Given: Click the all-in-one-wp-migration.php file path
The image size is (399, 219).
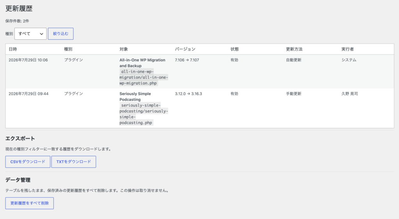Looking at the screenshot, I should tap(144, 77).
